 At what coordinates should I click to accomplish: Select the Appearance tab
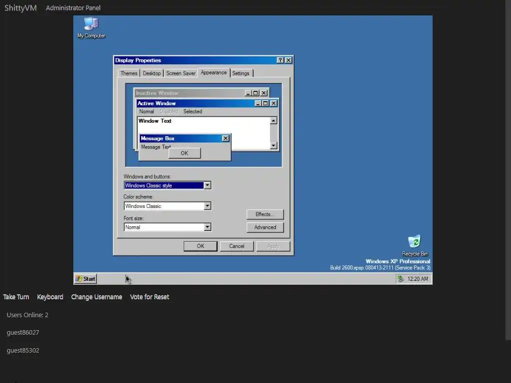pyautogui.click(x=214, y=73)
